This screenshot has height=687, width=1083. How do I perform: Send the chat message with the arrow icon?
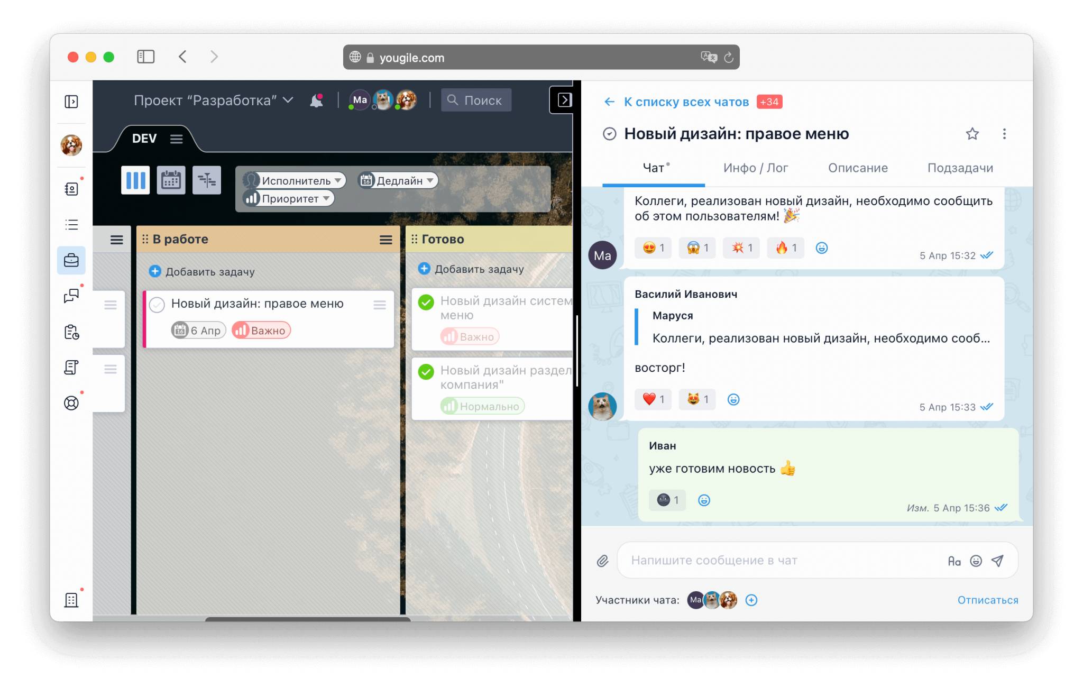[997, 561]
